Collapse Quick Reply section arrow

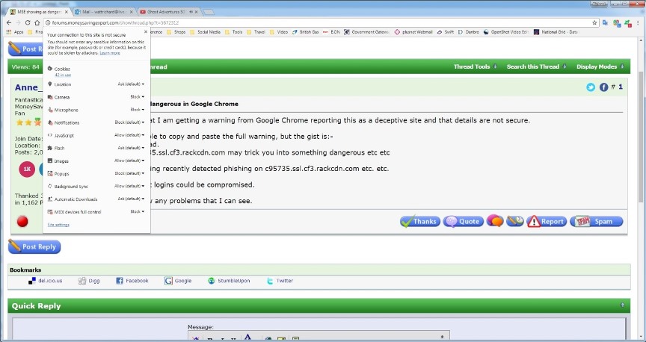coord(622,305)
